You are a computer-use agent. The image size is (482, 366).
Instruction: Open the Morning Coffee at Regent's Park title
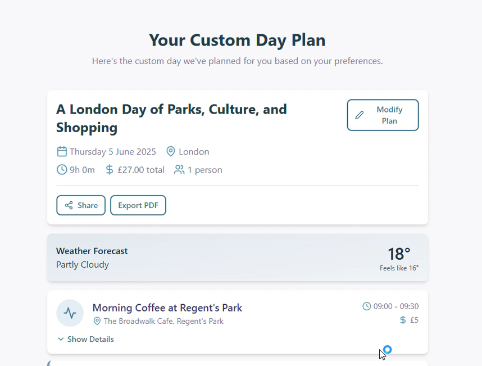tap(167, 308)
